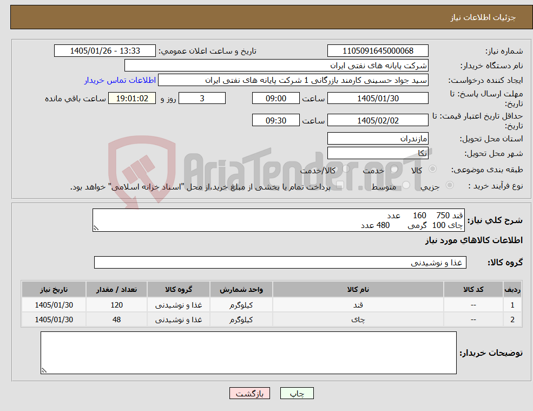This screenshot has height=411, width=533.
Task: Click the چاپ print button
Action: [x=297, y=393]
